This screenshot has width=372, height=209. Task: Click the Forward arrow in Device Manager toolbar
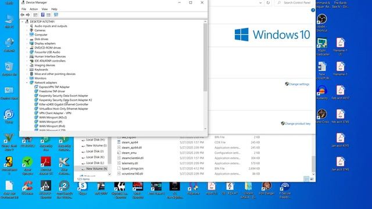click(x=28, y=15)
